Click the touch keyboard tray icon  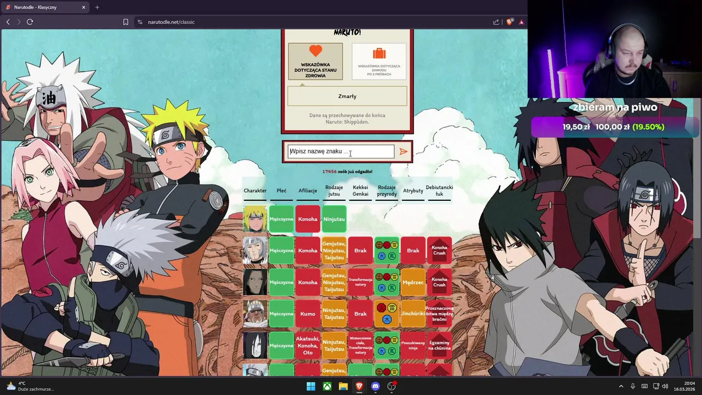[x=644, y=386]
